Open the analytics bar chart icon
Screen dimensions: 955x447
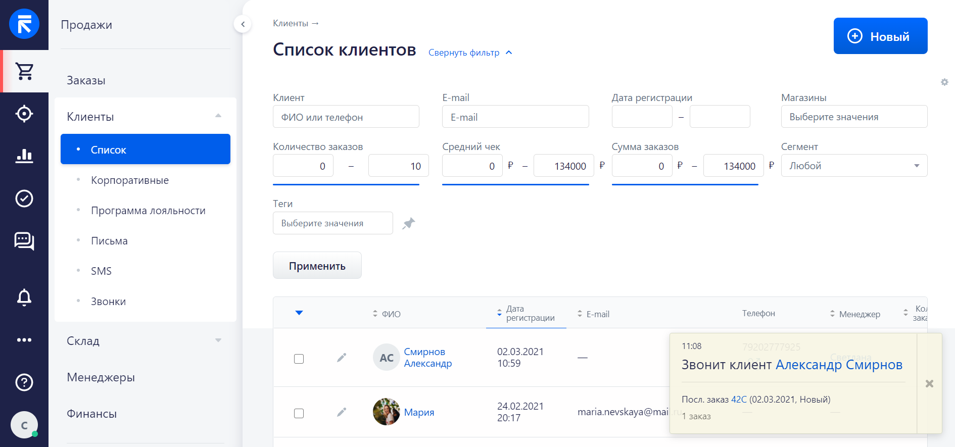click(x=24, y=156)
